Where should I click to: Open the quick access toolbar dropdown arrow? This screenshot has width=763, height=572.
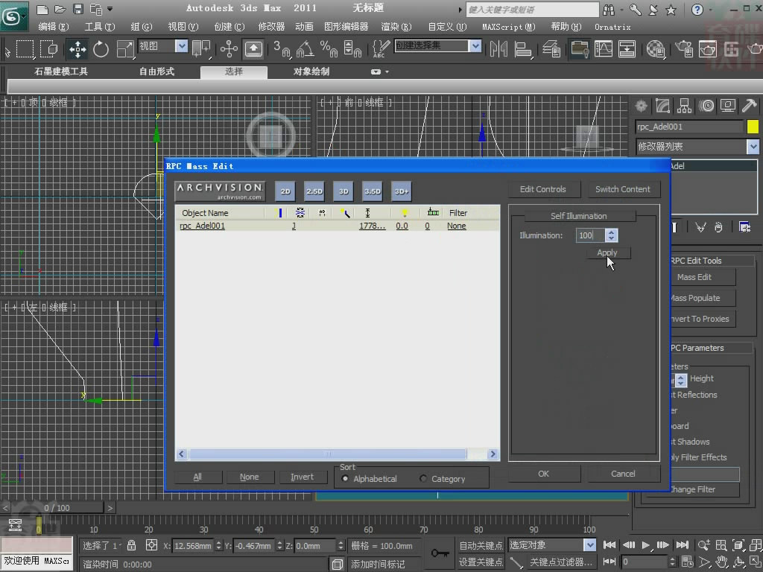[110, 9]
